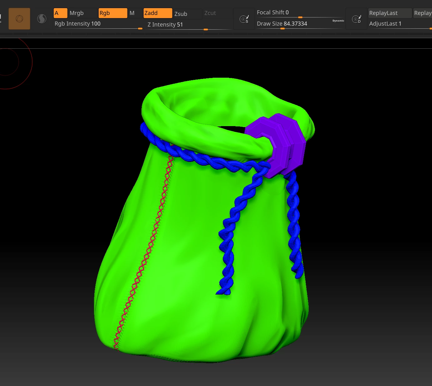The image size is (432, 386).
Task: Click the Z Intensity slider
Action: pyautogui.click(x=189, y=25)
